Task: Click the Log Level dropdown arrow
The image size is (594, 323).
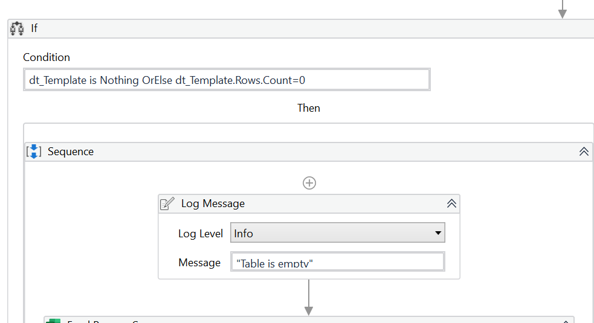Action: coord(438,233)
